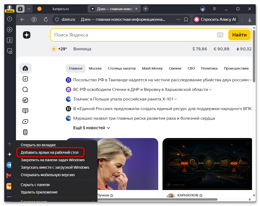
Task: Click the Yandex Я home button
Action: 34,19
